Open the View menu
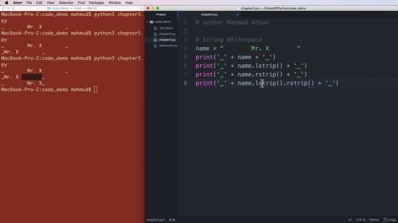The height and width of the screenshot is (223, 398). [50, 2]
